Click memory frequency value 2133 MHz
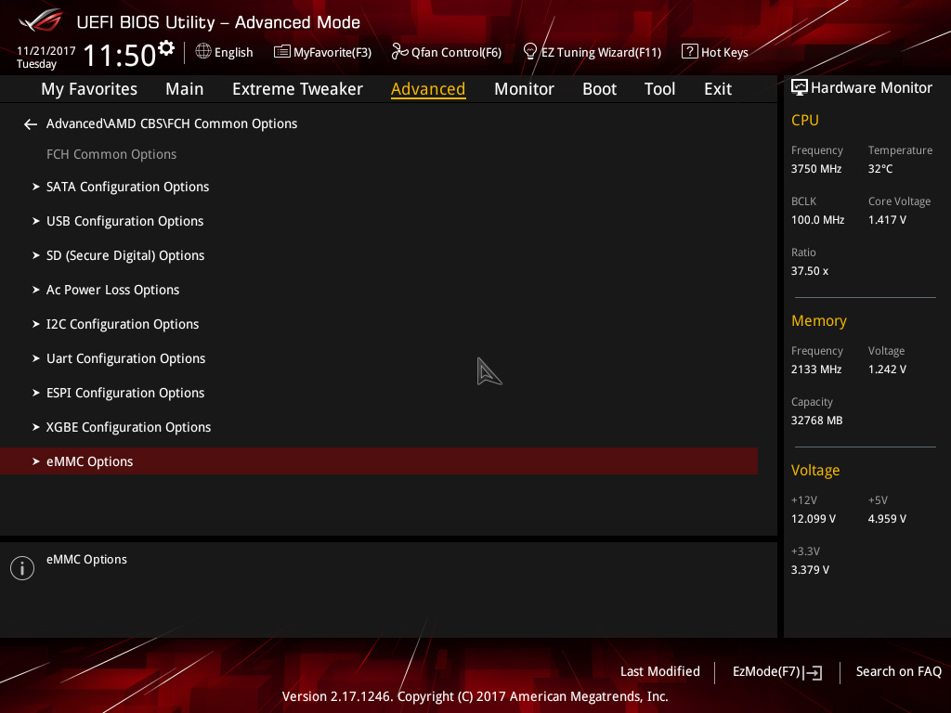The width and height of the screenshot is (951, 713). (816, 369)
